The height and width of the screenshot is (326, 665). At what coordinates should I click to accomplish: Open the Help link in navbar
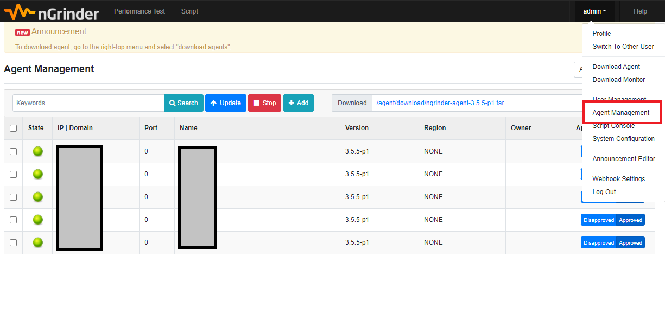pos(641,11)
